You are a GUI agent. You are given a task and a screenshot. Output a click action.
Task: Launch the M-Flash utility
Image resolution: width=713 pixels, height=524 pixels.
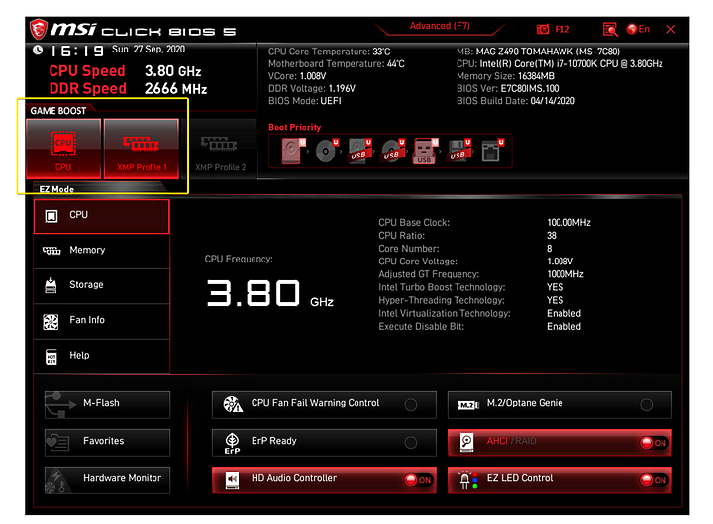(107, 404)
